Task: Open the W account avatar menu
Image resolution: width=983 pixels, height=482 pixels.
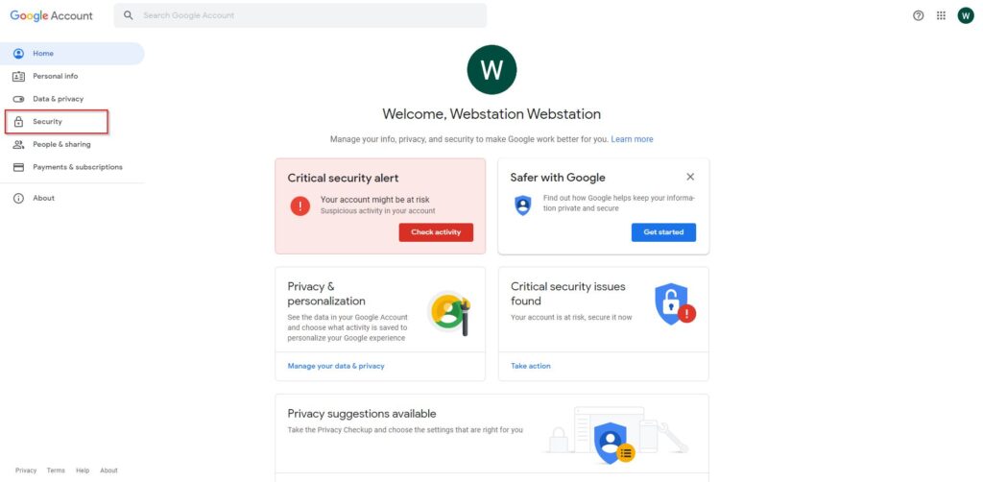Action: [x=966, y=15]
